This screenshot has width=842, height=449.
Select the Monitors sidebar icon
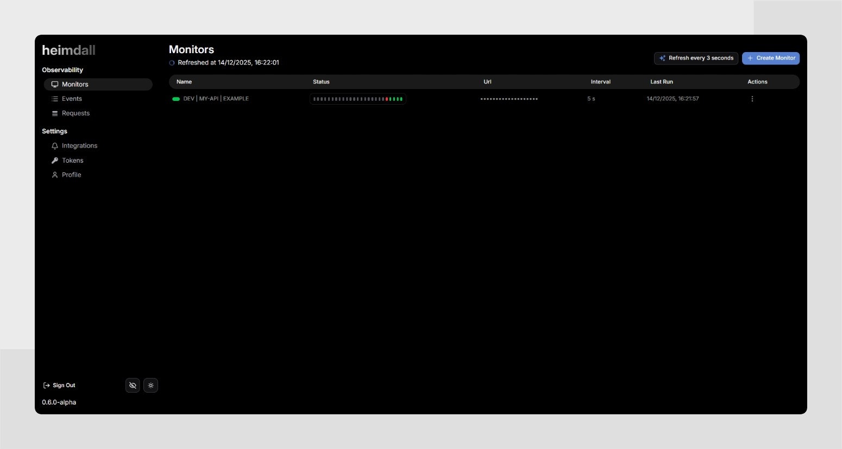click(54, 84)
